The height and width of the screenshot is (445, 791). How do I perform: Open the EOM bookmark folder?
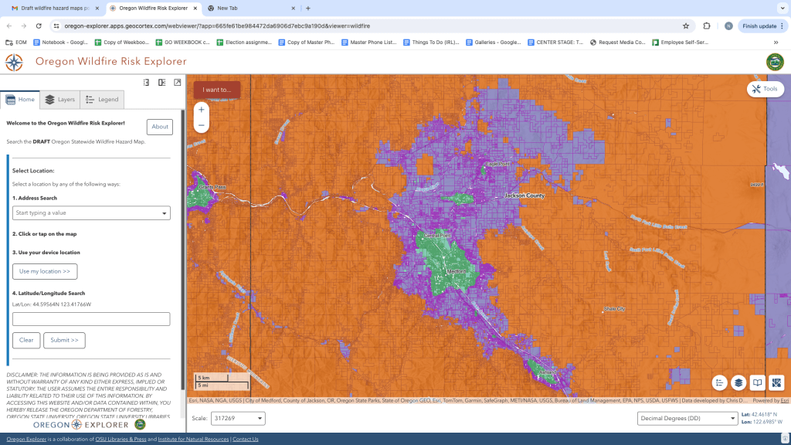point(16,42)
